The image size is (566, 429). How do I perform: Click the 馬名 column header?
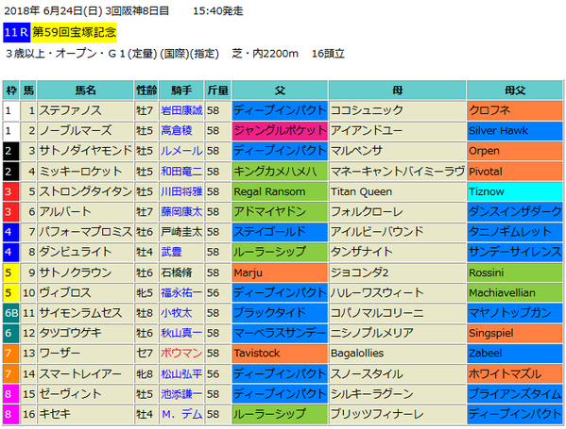point(86,91)
